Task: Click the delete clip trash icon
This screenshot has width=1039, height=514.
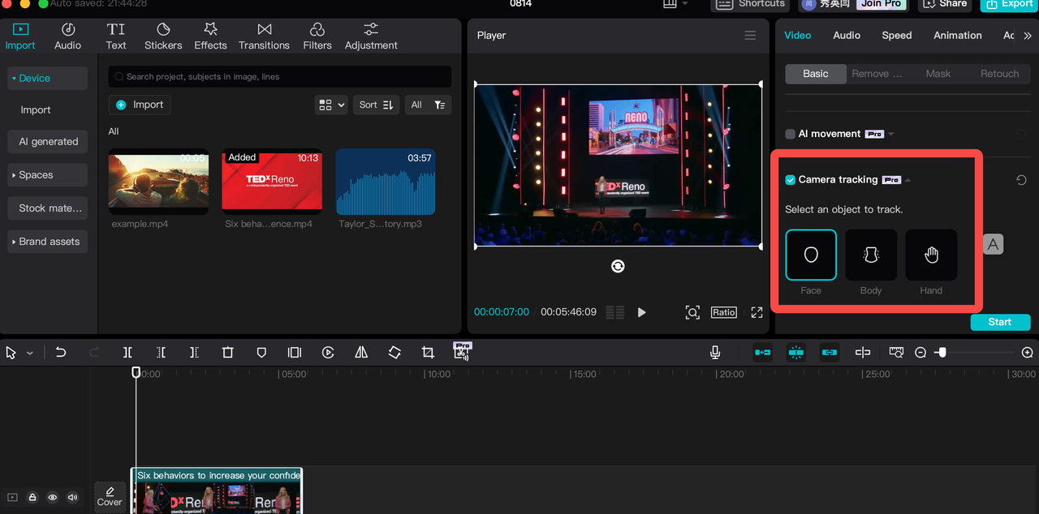Action: (x=228, y=353)
